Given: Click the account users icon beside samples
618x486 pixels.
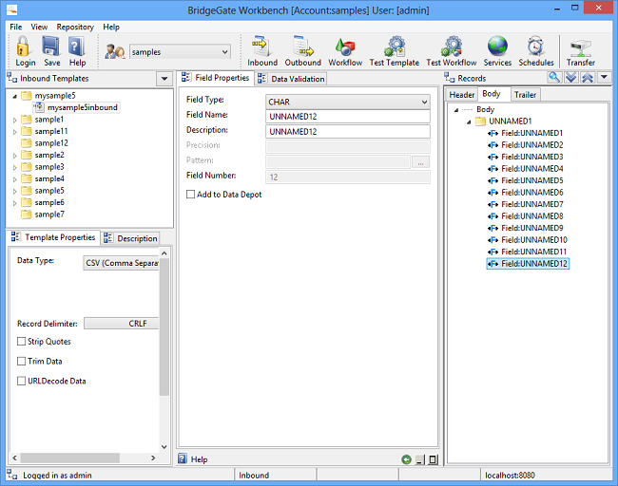Looking at the screenshot, I should pyautogui.click(x=115, y=52).
